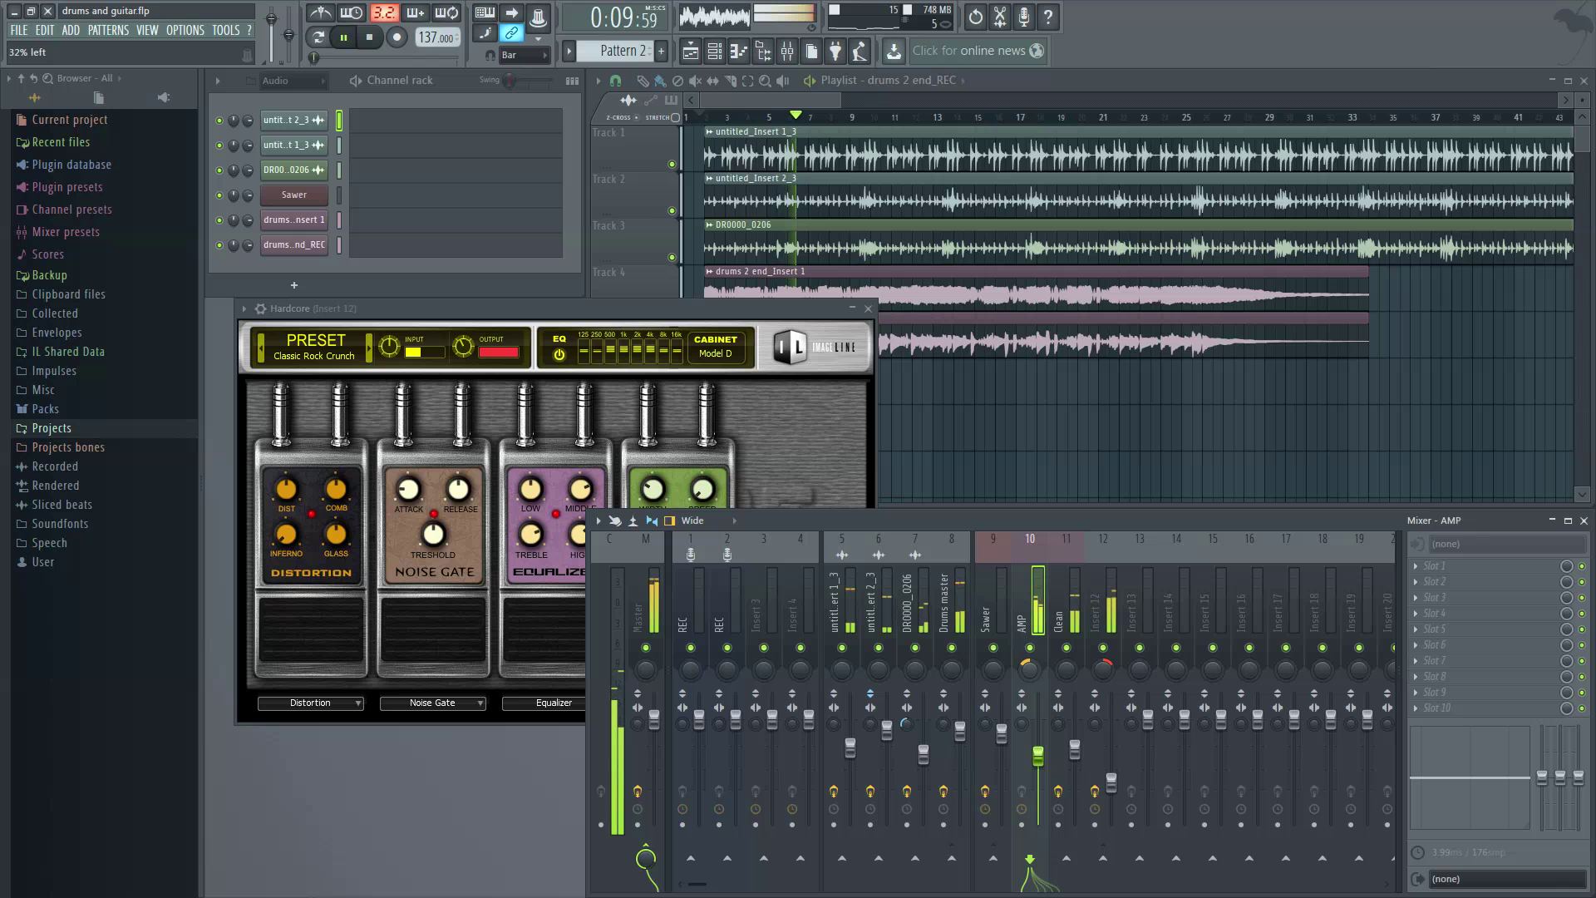Open the snap Bar selector dropdown
Screen dimensions: 1596x898
524,56
